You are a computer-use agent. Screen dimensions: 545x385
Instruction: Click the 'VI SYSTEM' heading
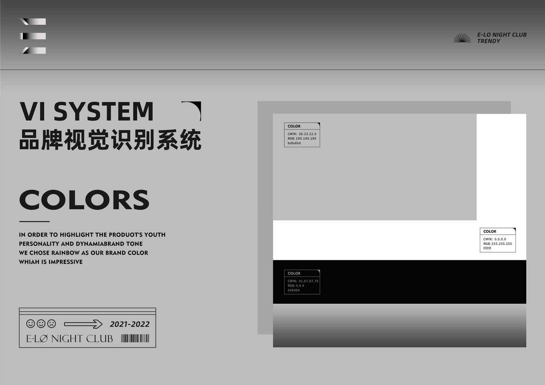click(x=87, y=111)
